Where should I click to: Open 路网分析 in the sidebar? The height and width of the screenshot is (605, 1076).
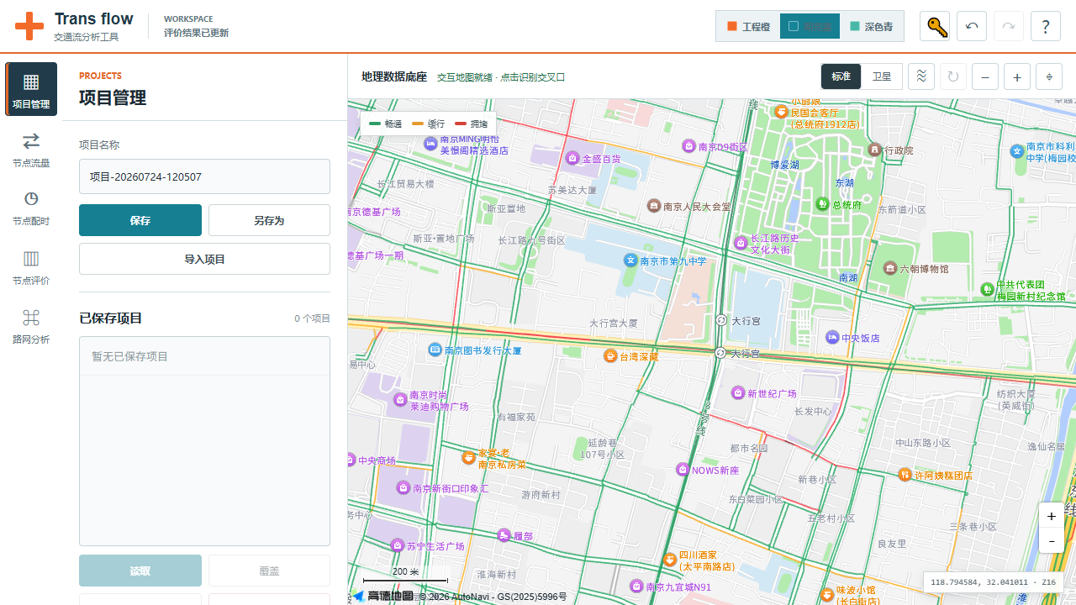31,324
